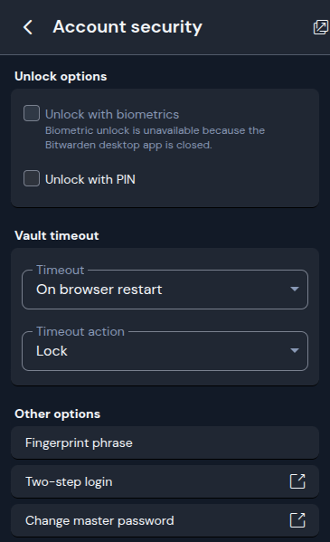Click the Account security page title
Viewport: 330px width, 542px height.
click(127, 27)
